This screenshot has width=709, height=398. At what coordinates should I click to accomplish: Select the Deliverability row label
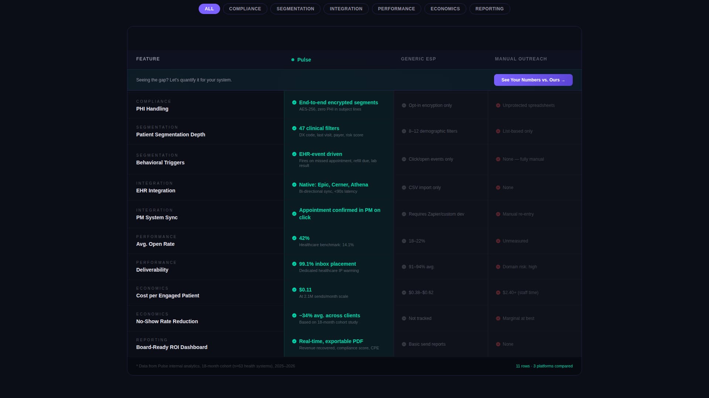point(152,270)
